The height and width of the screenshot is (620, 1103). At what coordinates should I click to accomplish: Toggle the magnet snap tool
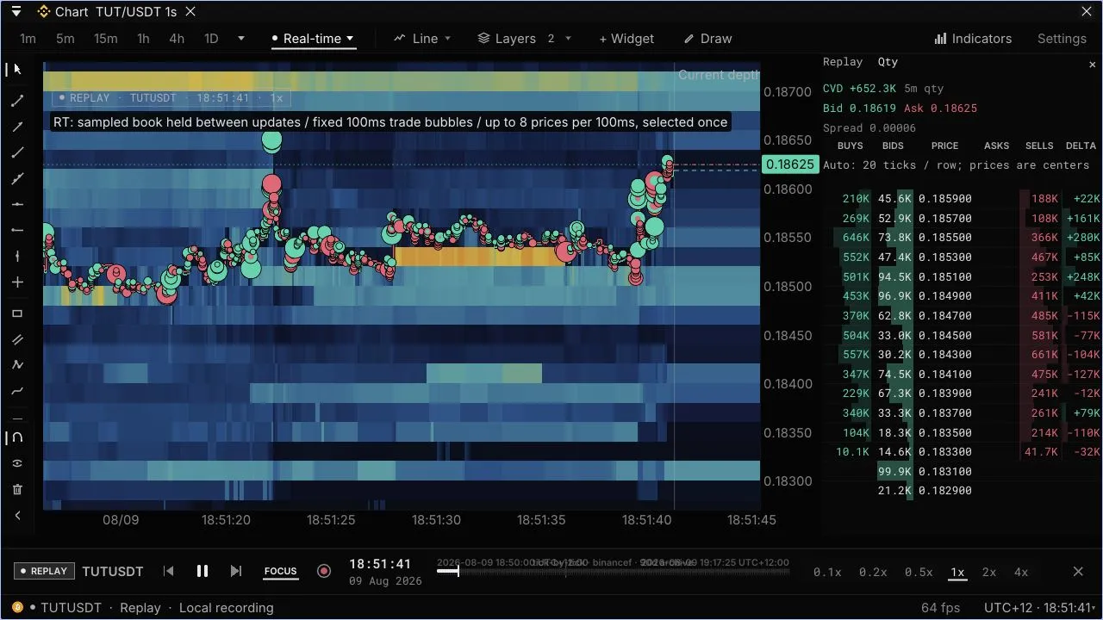pos(17,437)
